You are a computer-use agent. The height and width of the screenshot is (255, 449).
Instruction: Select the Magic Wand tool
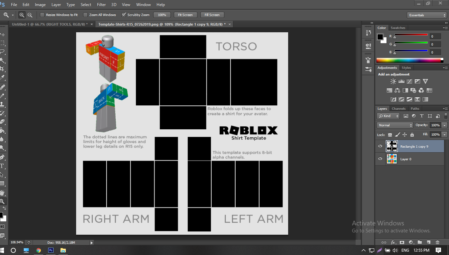click(x=2, y=60)
